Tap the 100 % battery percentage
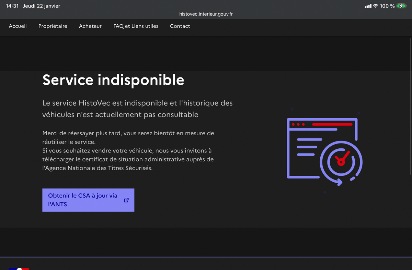This screenshot has width=412, height=270. coord(387,6)
